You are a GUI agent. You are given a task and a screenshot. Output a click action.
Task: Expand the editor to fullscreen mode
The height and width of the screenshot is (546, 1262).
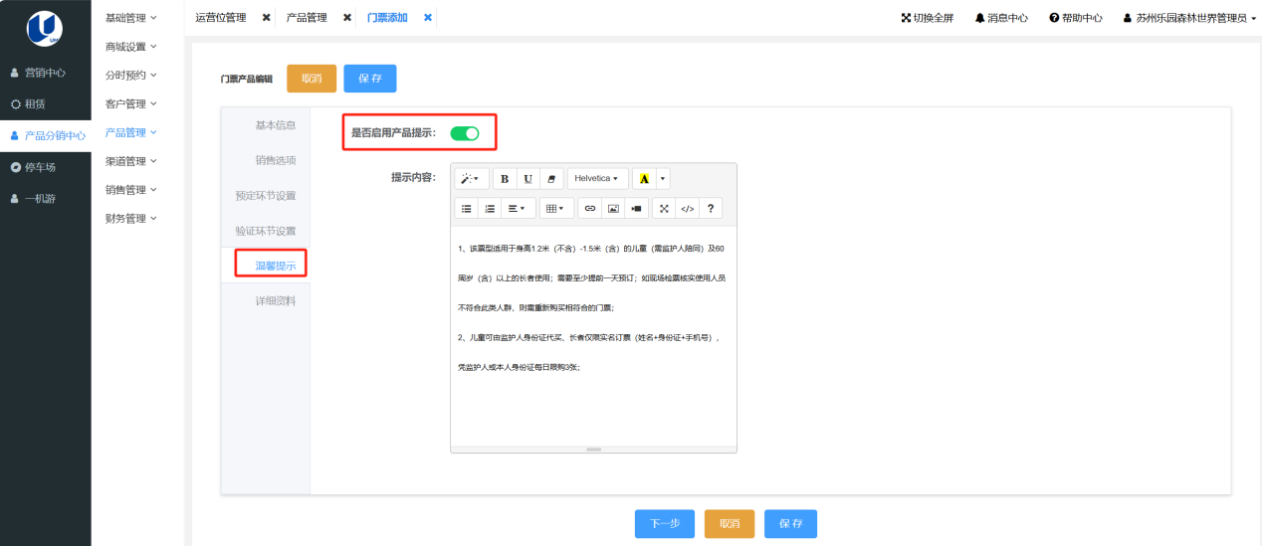coord(664,209)
